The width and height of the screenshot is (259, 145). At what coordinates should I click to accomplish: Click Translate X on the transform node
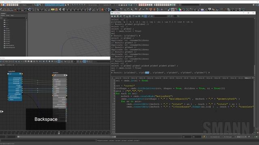pyautogui.click(x=58, y=81)
